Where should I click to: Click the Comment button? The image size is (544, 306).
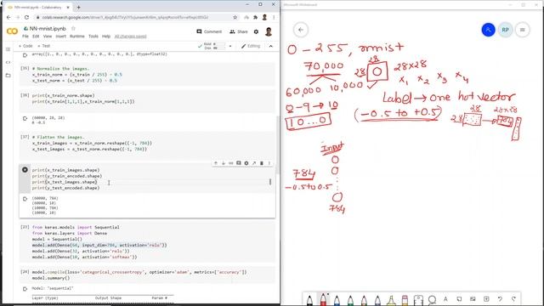(x=209, y=31)
